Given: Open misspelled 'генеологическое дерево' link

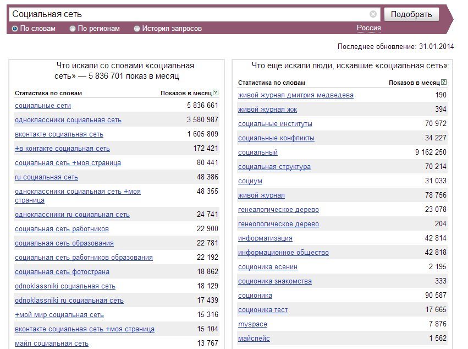Looking at the screenshot, I should click(278, 224).
